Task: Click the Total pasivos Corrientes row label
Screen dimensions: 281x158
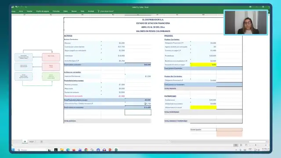Action: 173,68
